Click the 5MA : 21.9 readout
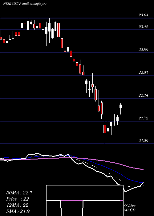 click(x=18, y=211)
